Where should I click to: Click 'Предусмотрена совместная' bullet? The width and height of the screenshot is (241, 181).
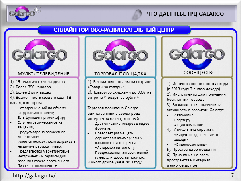point(41,132)
